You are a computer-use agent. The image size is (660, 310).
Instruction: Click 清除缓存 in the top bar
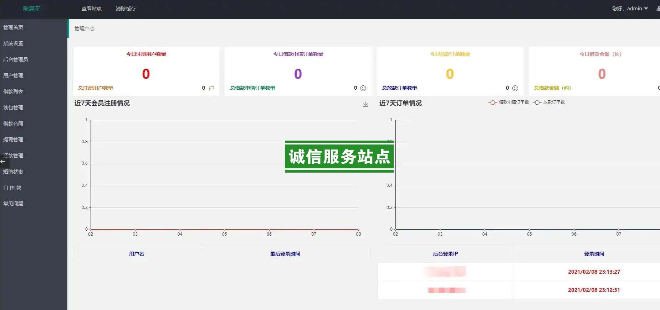click(126, 9)
